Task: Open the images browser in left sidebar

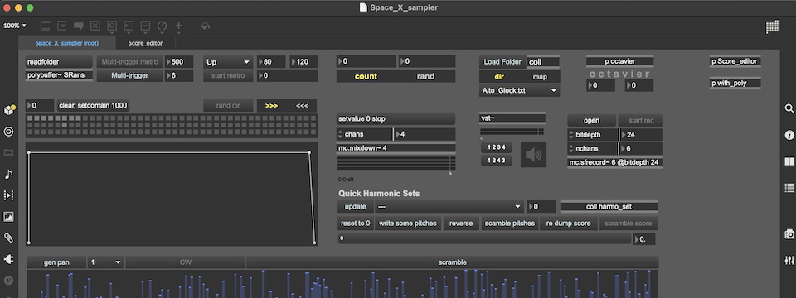Action: pos(8,217)
